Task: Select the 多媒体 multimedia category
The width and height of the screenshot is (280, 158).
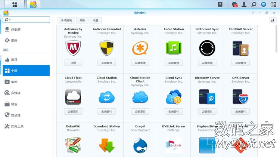Action: pos(26,93)
